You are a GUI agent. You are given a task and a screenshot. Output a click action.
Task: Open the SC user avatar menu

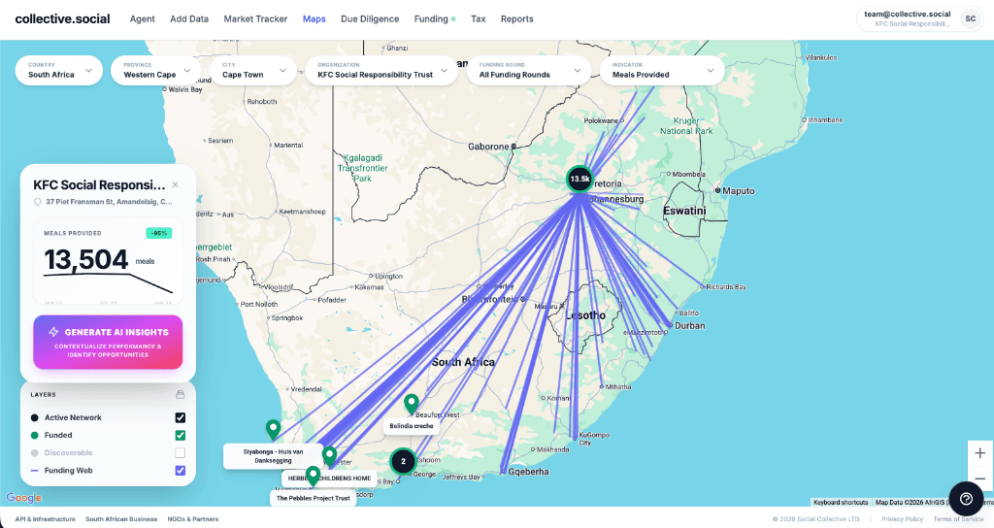970,19
